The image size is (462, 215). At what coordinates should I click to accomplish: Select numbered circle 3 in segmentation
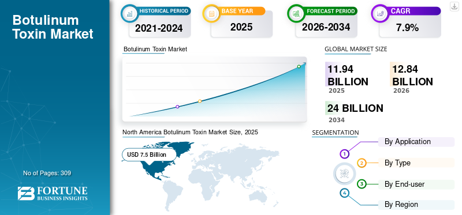[x=362, y=184]
